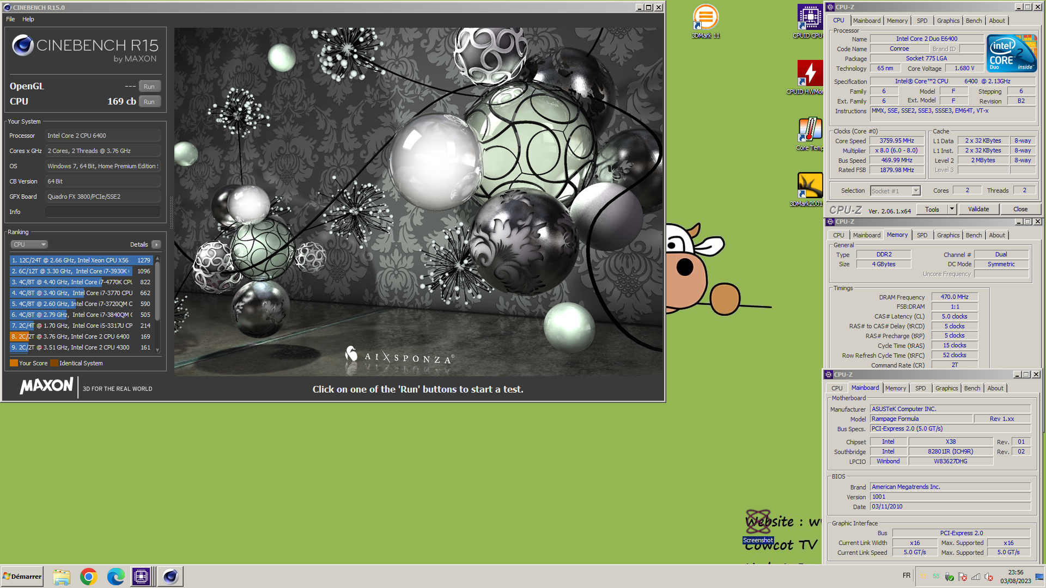Click the ranking list vertical scrollbar
Viewport: 1046px width, 588px height.
tap(157, 292)
